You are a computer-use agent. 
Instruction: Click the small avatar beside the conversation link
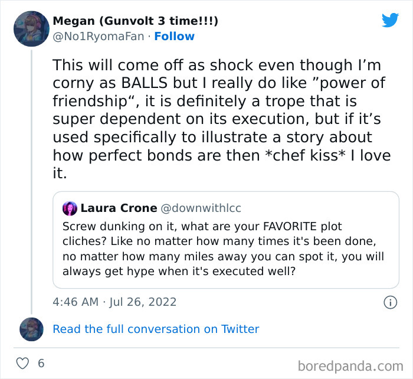pos(31,329)
